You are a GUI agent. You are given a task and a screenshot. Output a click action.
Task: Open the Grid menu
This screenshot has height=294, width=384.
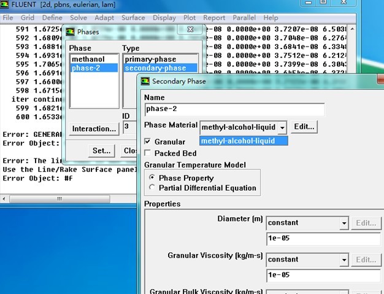pos(28,18)
